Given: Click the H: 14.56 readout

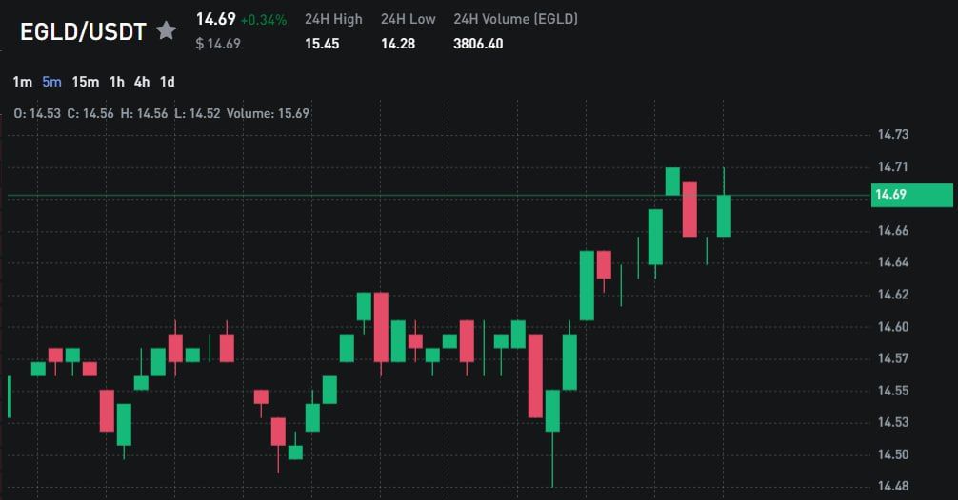Looking at the screenshot, I should [144, 113].
